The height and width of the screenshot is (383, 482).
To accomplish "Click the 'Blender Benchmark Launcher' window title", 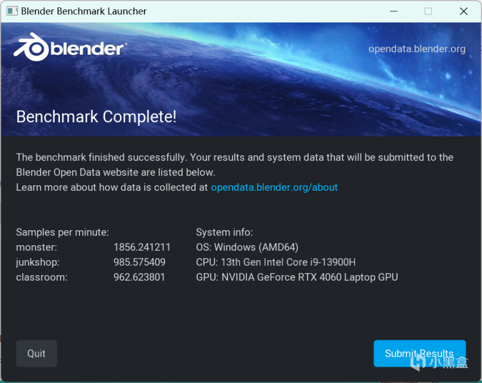I will [84, 11].
